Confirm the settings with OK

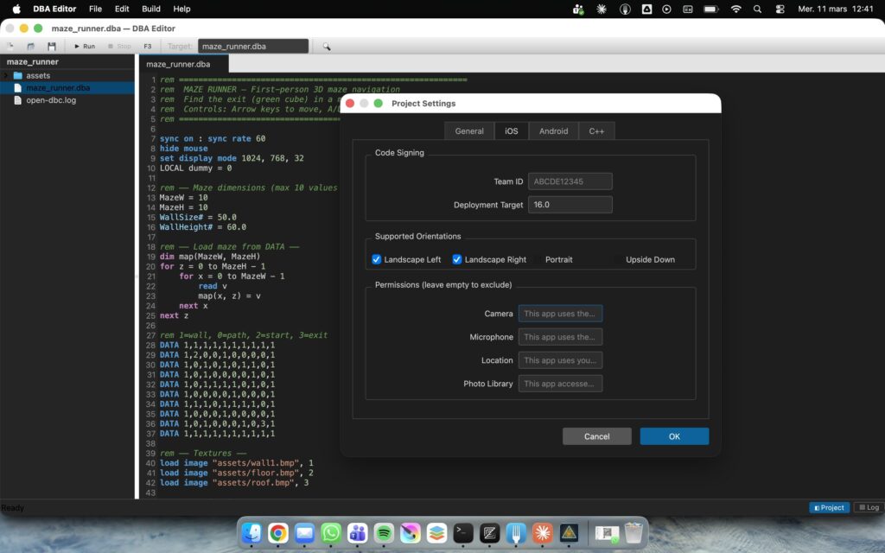674,436
